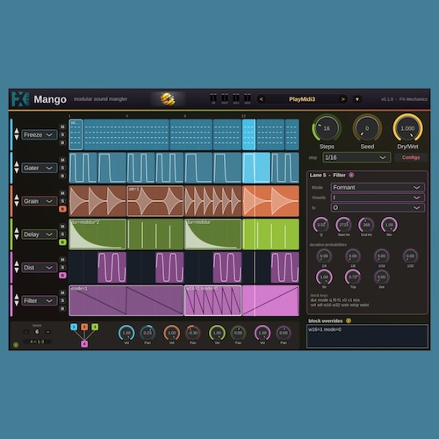The image size is (439, 439).
Task: Go to the next preset with right arrow
Action: coord(343,99)
